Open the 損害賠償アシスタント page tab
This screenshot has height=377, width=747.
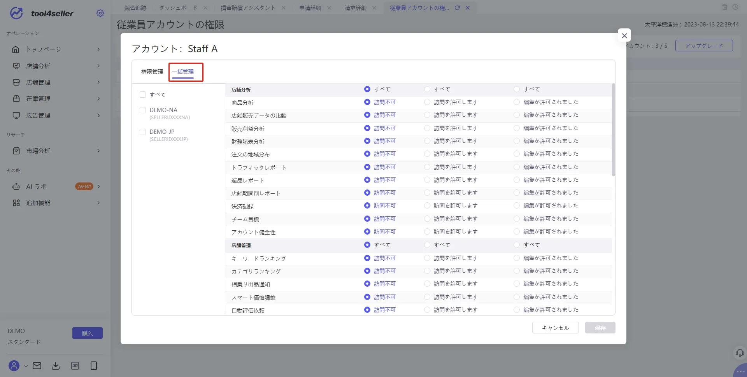coord(248,8)
